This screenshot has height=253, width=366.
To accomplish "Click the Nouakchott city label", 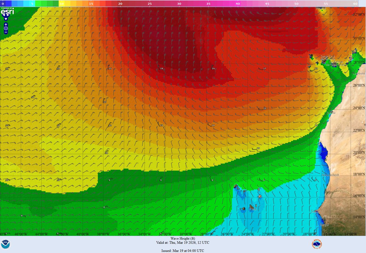I will pos(331,175).
